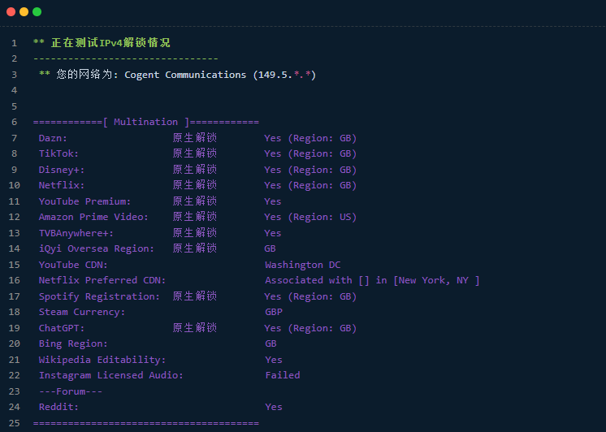
Task: Click the red close window button
Action: point(11,12)
